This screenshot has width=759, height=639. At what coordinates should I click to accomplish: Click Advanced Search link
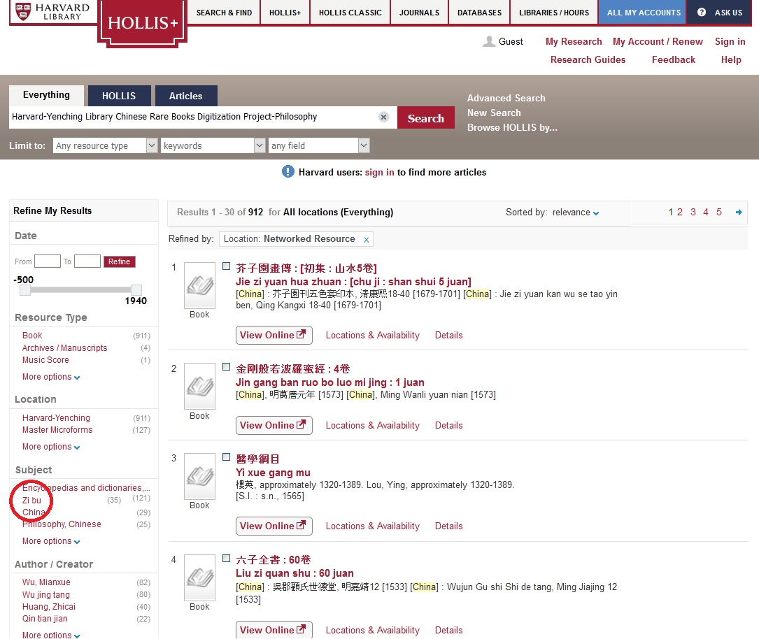(x=506, y=98)
